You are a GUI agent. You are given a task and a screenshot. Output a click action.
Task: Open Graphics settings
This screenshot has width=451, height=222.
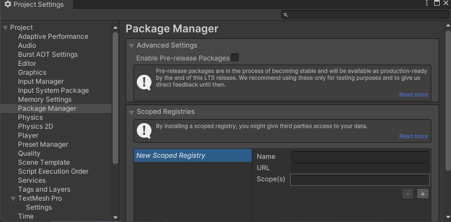(32, 73)
